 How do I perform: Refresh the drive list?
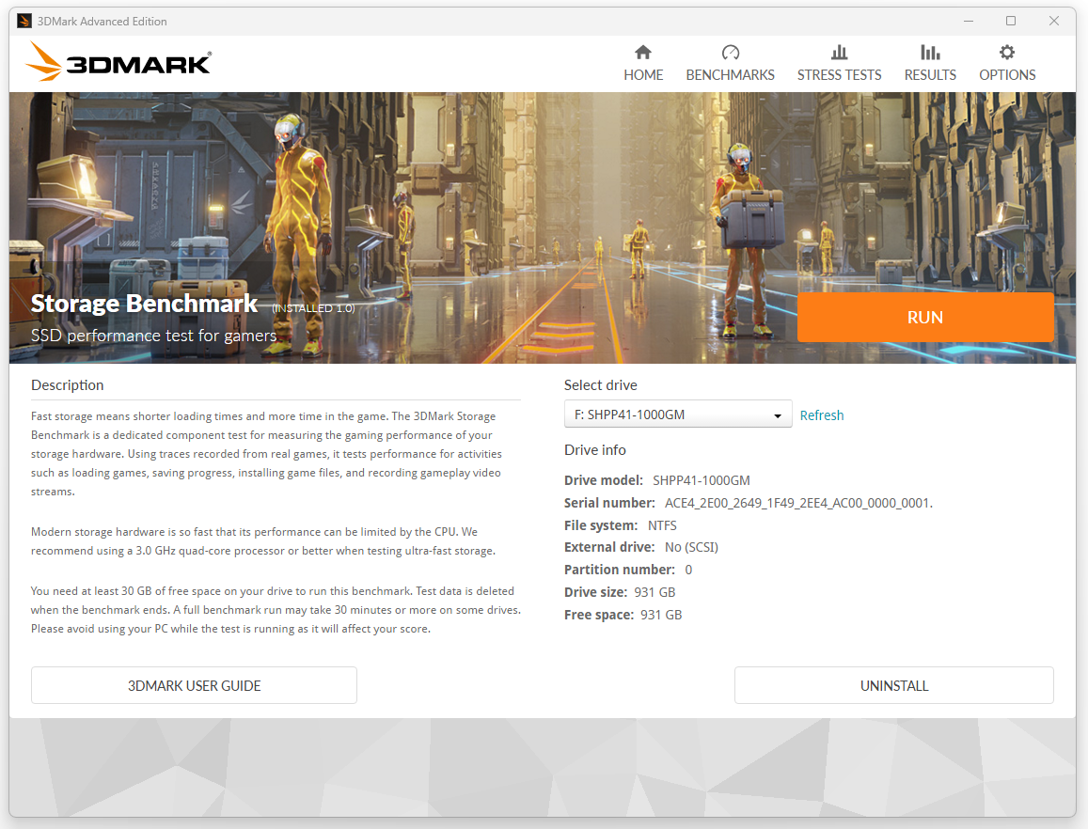(822, 414)
